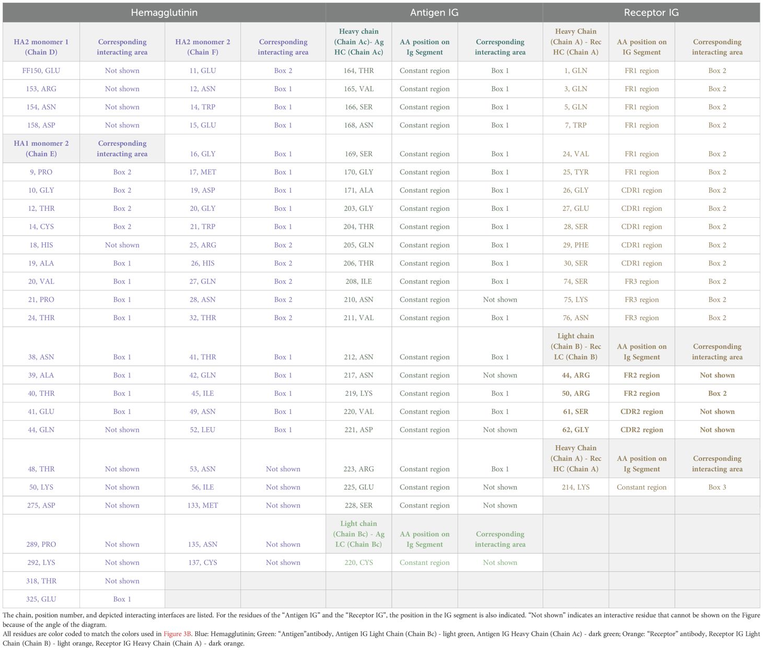Click the 52, LEU entry
The height and width of the screenshot is (650, 763).
click(203, 430)
